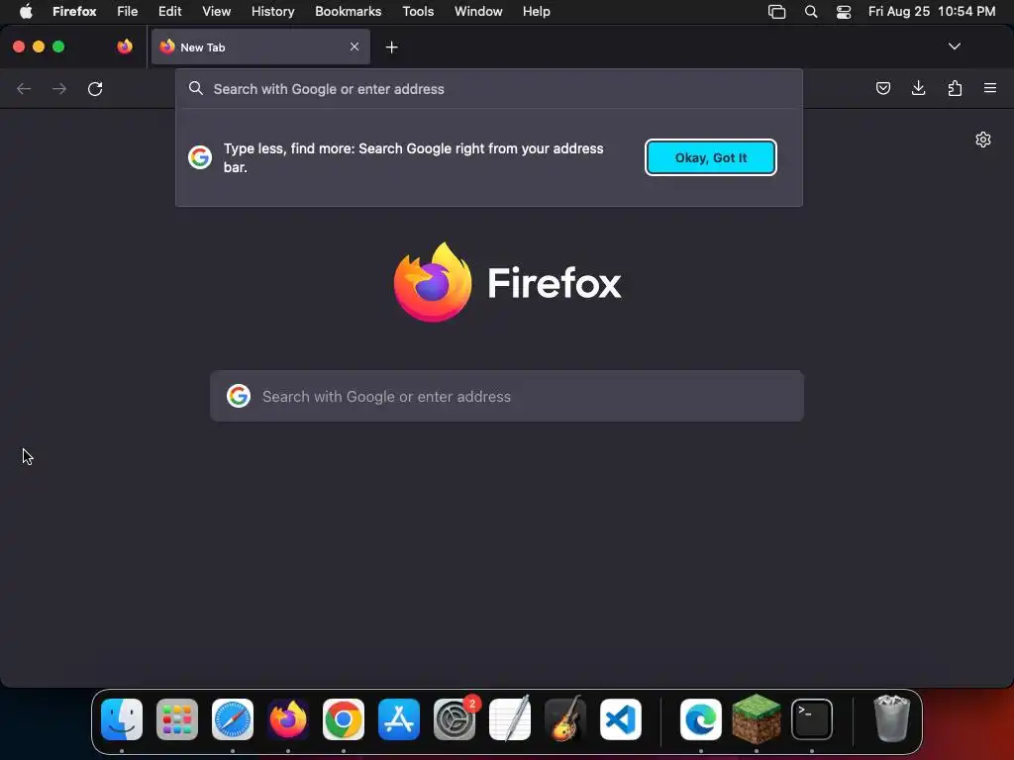Open the Trash from the Dock
This screenshot has height=760, width=1014.
(892, 719)
